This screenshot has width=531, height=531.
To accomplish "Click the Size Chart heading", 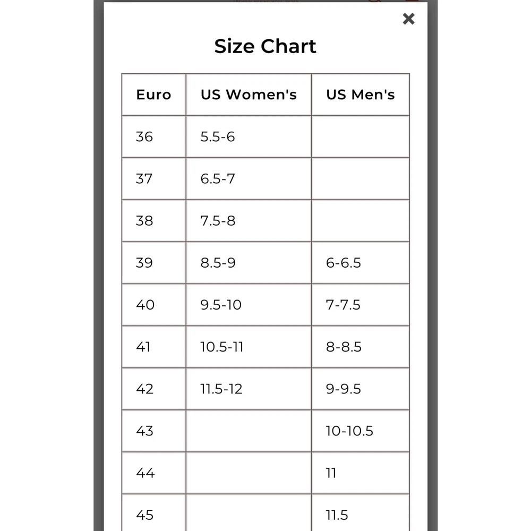I will point(265,46).
